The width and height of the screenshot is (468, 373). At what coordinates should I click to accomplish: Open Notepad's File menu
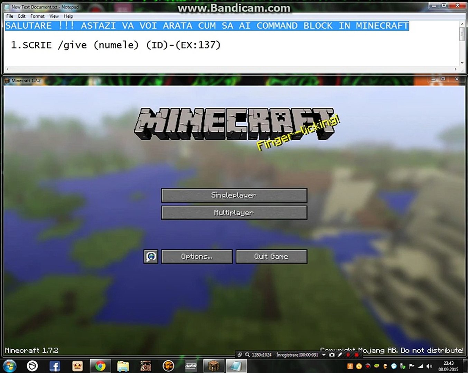pos(10,16)
